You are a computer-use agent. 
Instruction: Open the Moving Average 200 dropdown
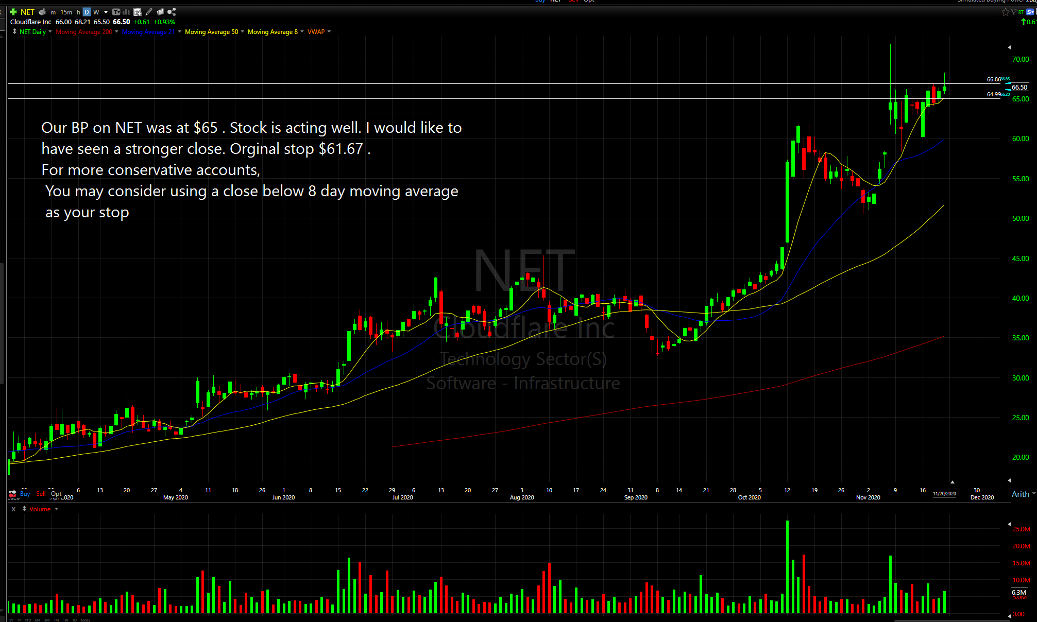tap(116, 31)
